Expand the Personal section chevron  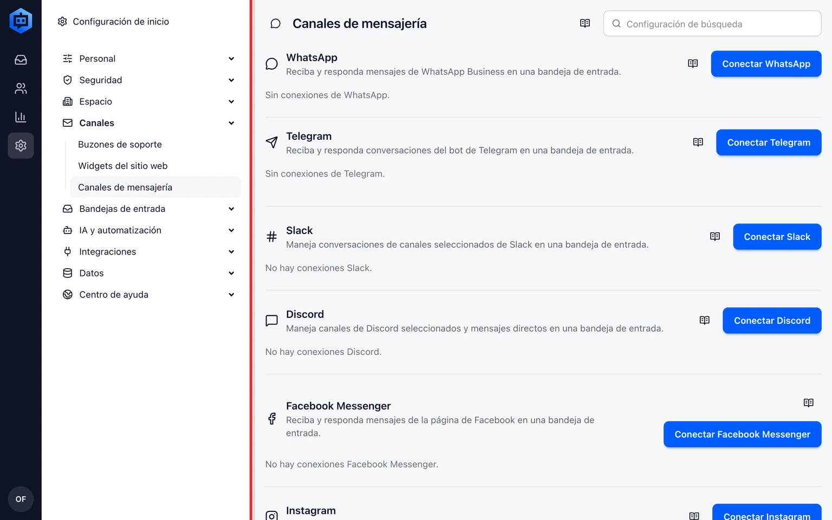231,58
